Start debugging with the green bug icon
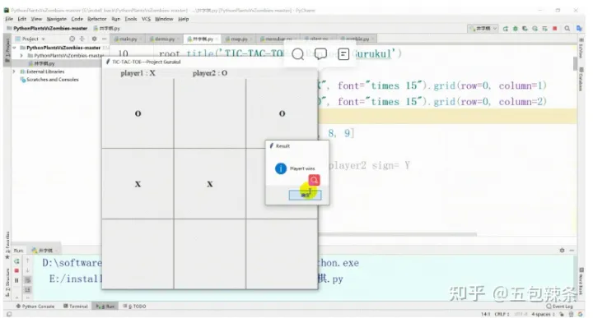 515,28
